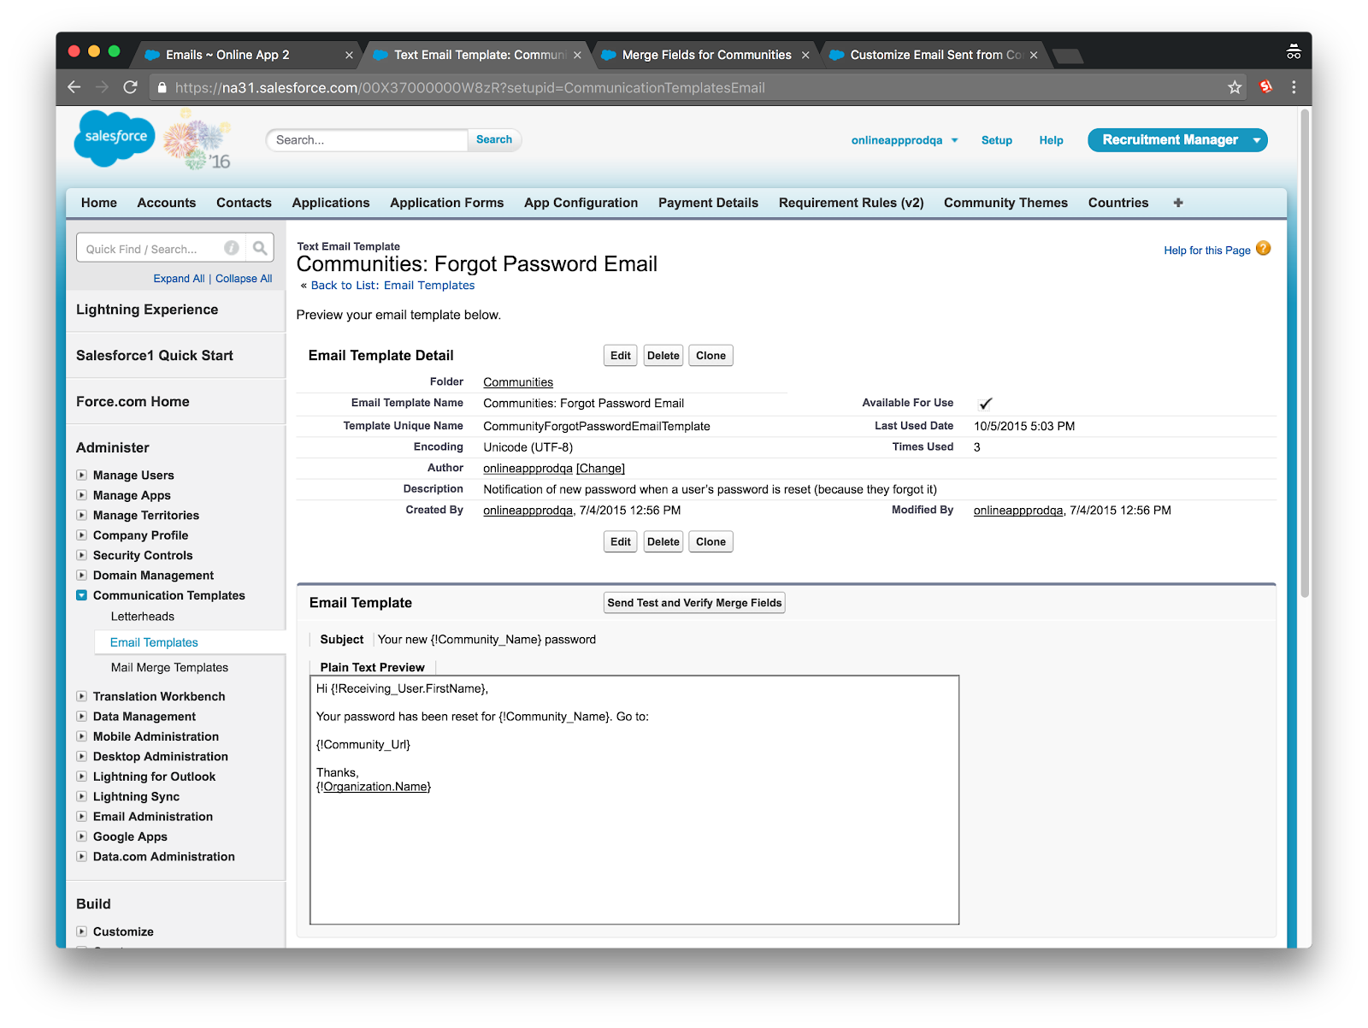Click the red extension icon in toolbar
The image size is (1368, 1028).
pos(1266,86)
